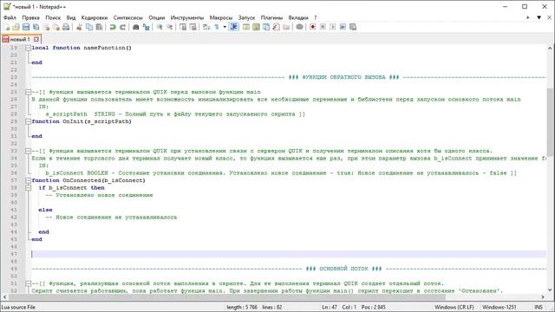Close the новый 1 tab with its X
555x312 pixels.
(x=36, y=39)
